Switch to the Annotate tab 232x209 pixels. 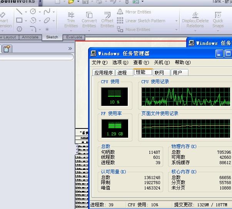pos(30,37)
